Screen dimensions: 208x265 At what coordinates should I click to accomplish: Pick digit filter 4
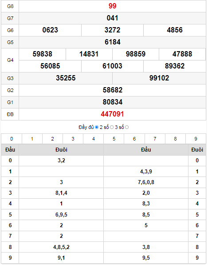94,139
